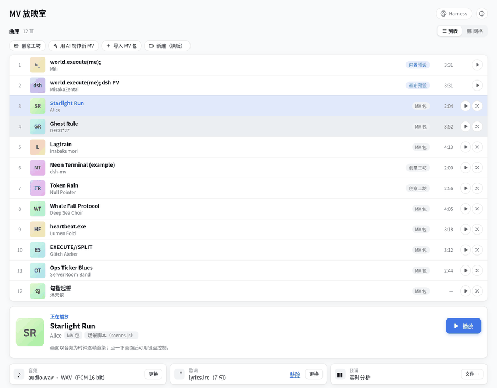
Task: Remove Neon Terminal (example) entry
Action: pyautogui.click(x=477, y=168)
